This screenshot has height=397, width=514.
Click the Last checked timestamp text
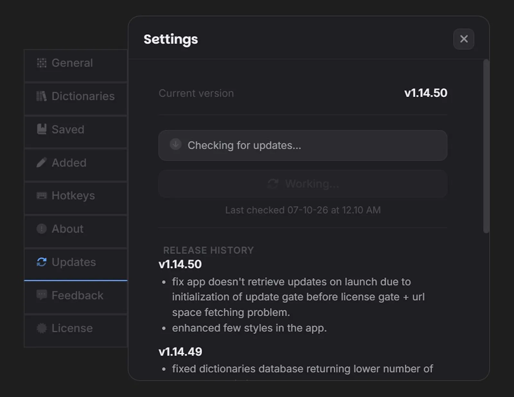point(303,210)
